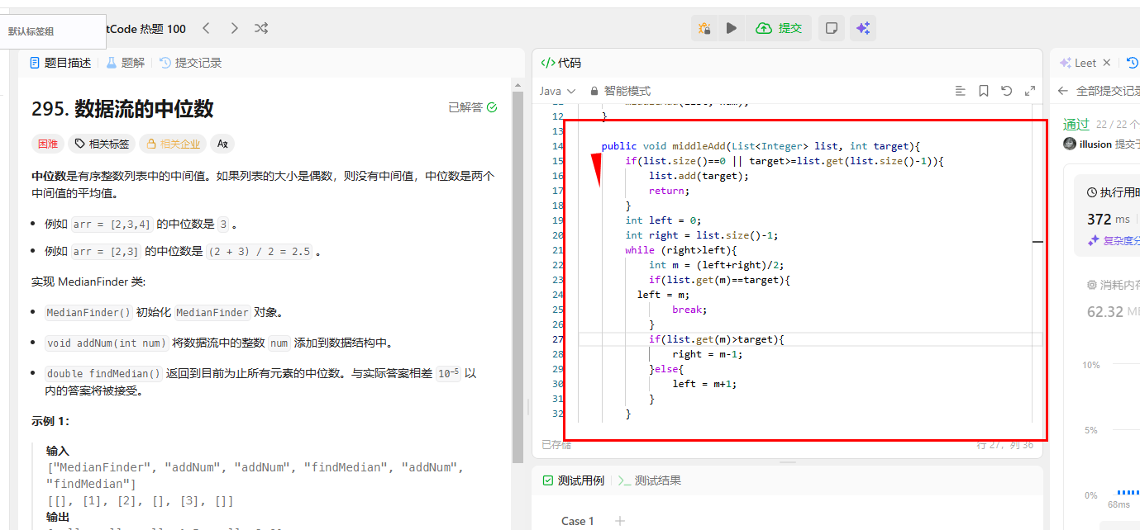Screen dimensions: 1140x530
Task: Show 相关标签 topics
Action: click(x=103, y=144)
